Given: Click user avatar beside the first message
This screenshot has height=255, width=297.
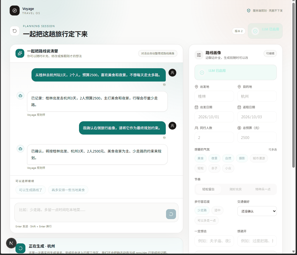Looking at the screenshot, I should (x=172, y=73).
